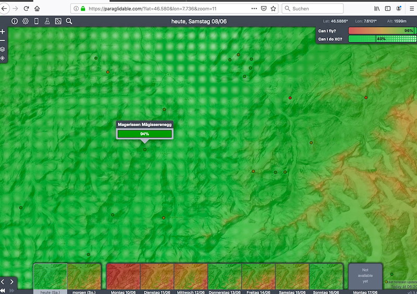The width and height of the screenshot is (417, 294).
Task: Open the magnifier search icon in the app toolbar
Action: point(69,21)
